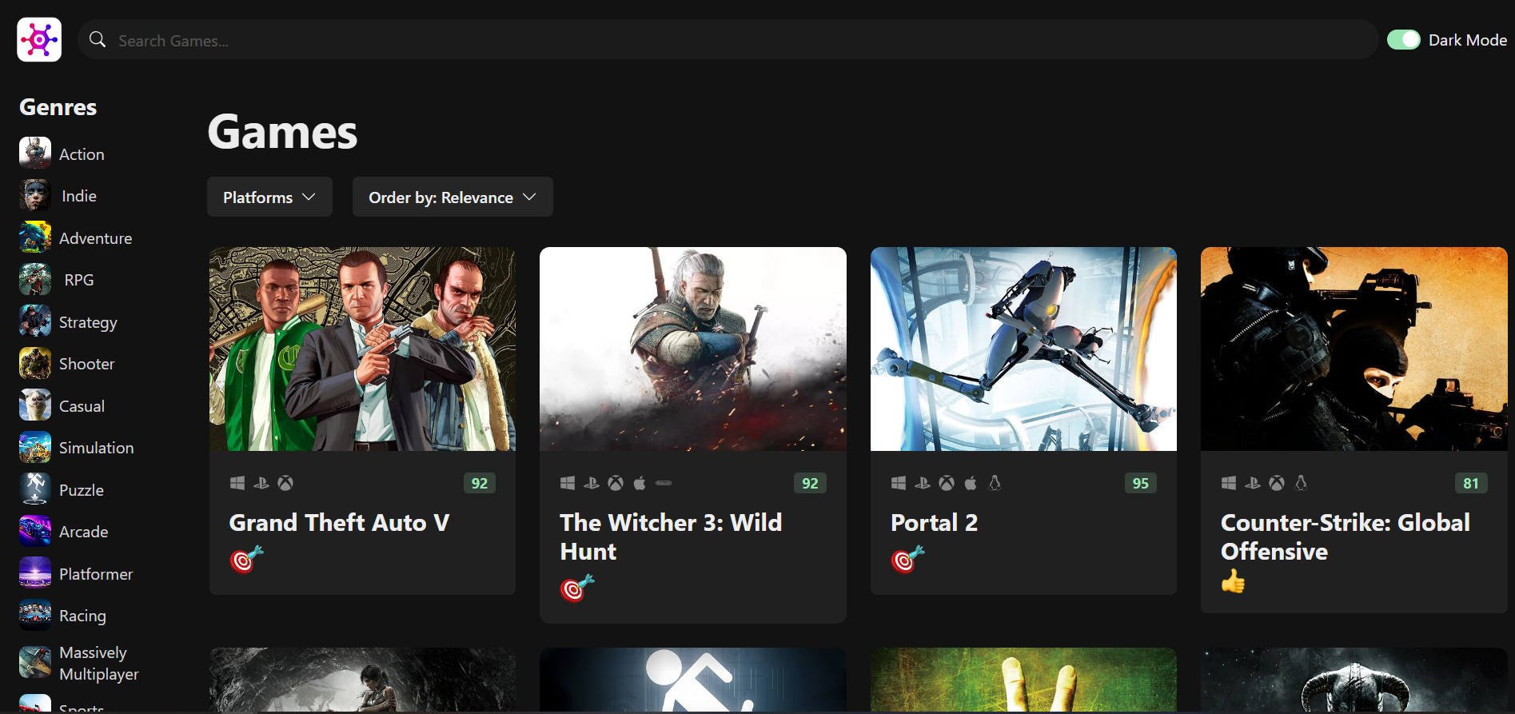
Task: Click the RPG genre thumbnail icon
Action: pos(35,280)
